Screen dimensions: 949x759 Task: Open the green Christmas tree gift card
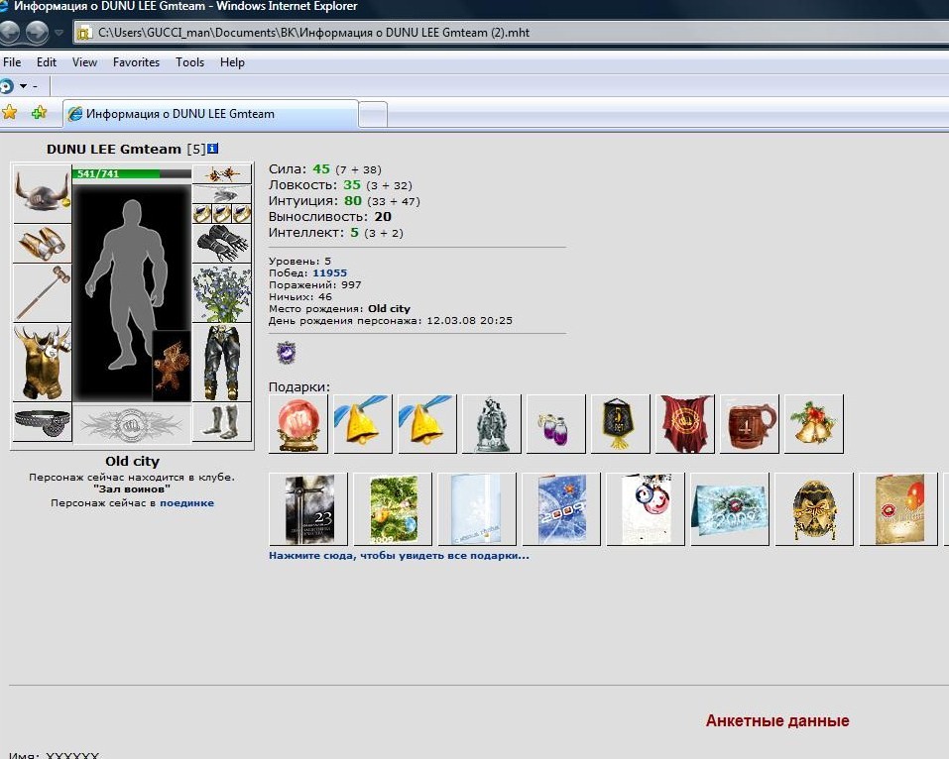click(x=392, y=509)
